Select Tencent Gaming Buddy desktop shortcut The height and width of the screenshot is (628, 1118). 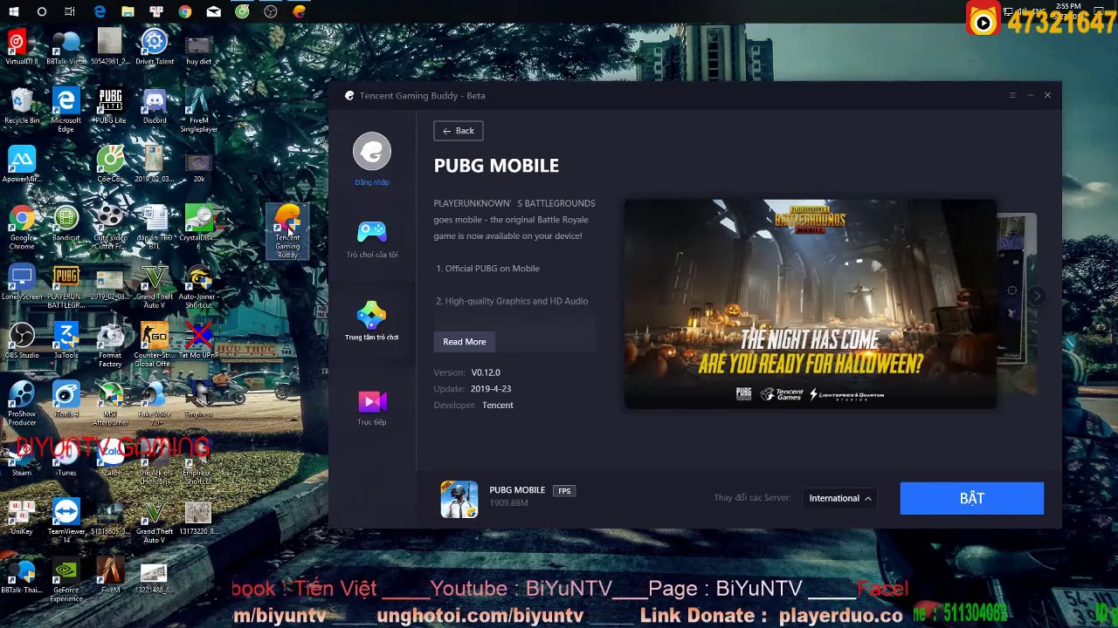click(x=287, y=232)
